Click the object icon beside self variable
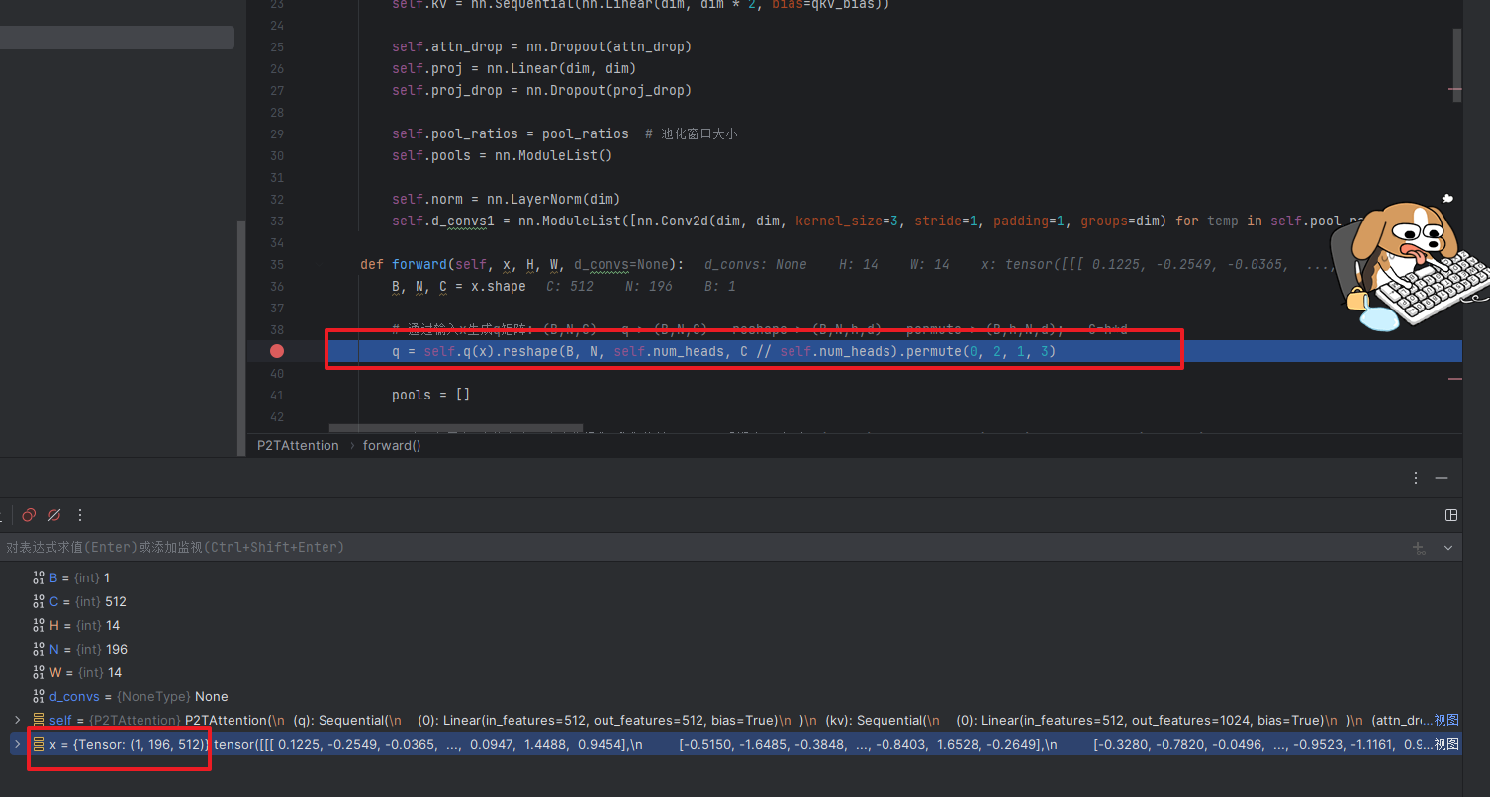Viewport: 1490px width, 797px height. click(39, 720)
